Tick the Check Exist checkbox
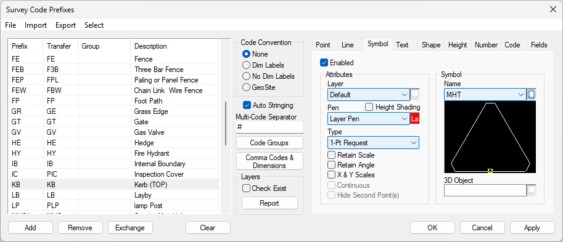Image resolution: width=563 pixels, height=242 pixels. tap(246, 188)
